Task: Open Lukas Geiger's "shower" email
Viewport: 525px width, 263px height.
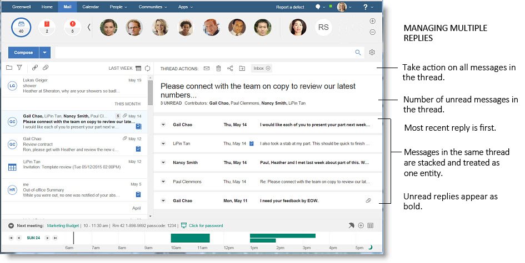Action: [x=74, y=85]
